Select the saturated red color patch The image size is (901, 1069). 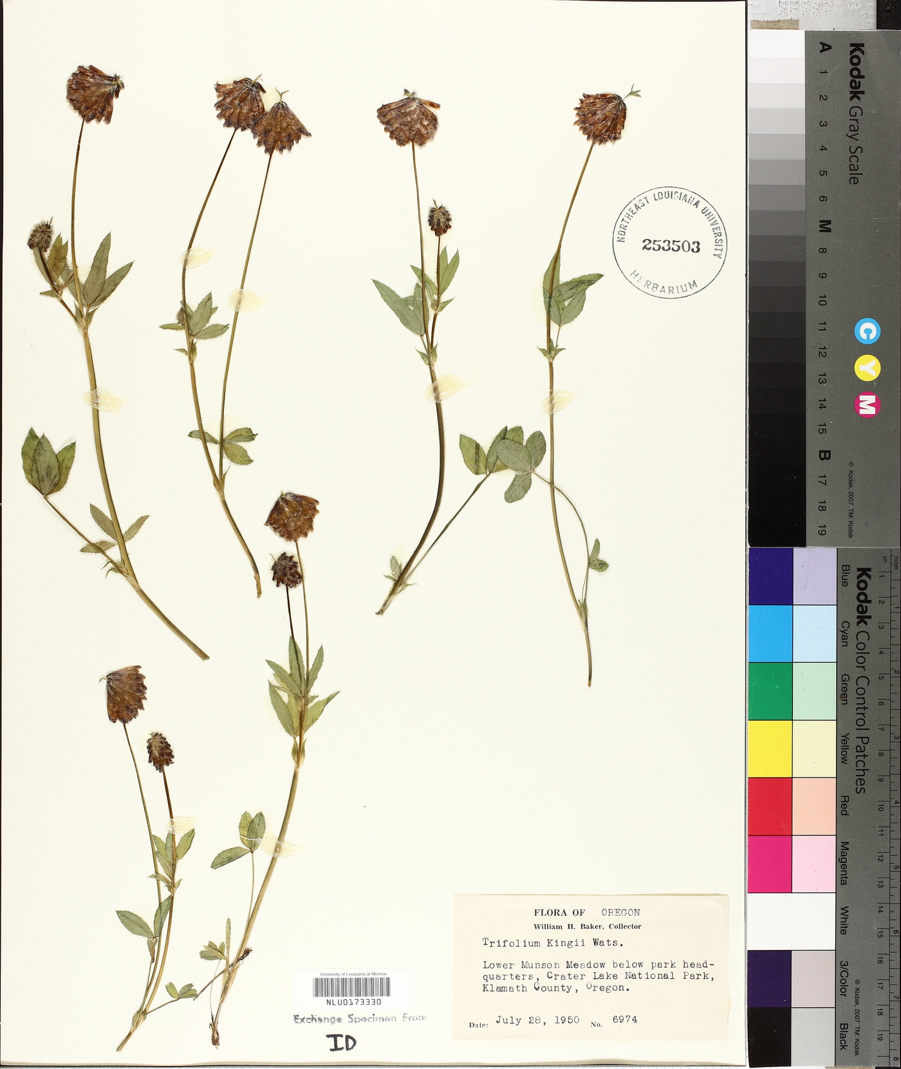click(x=770, y=806)
